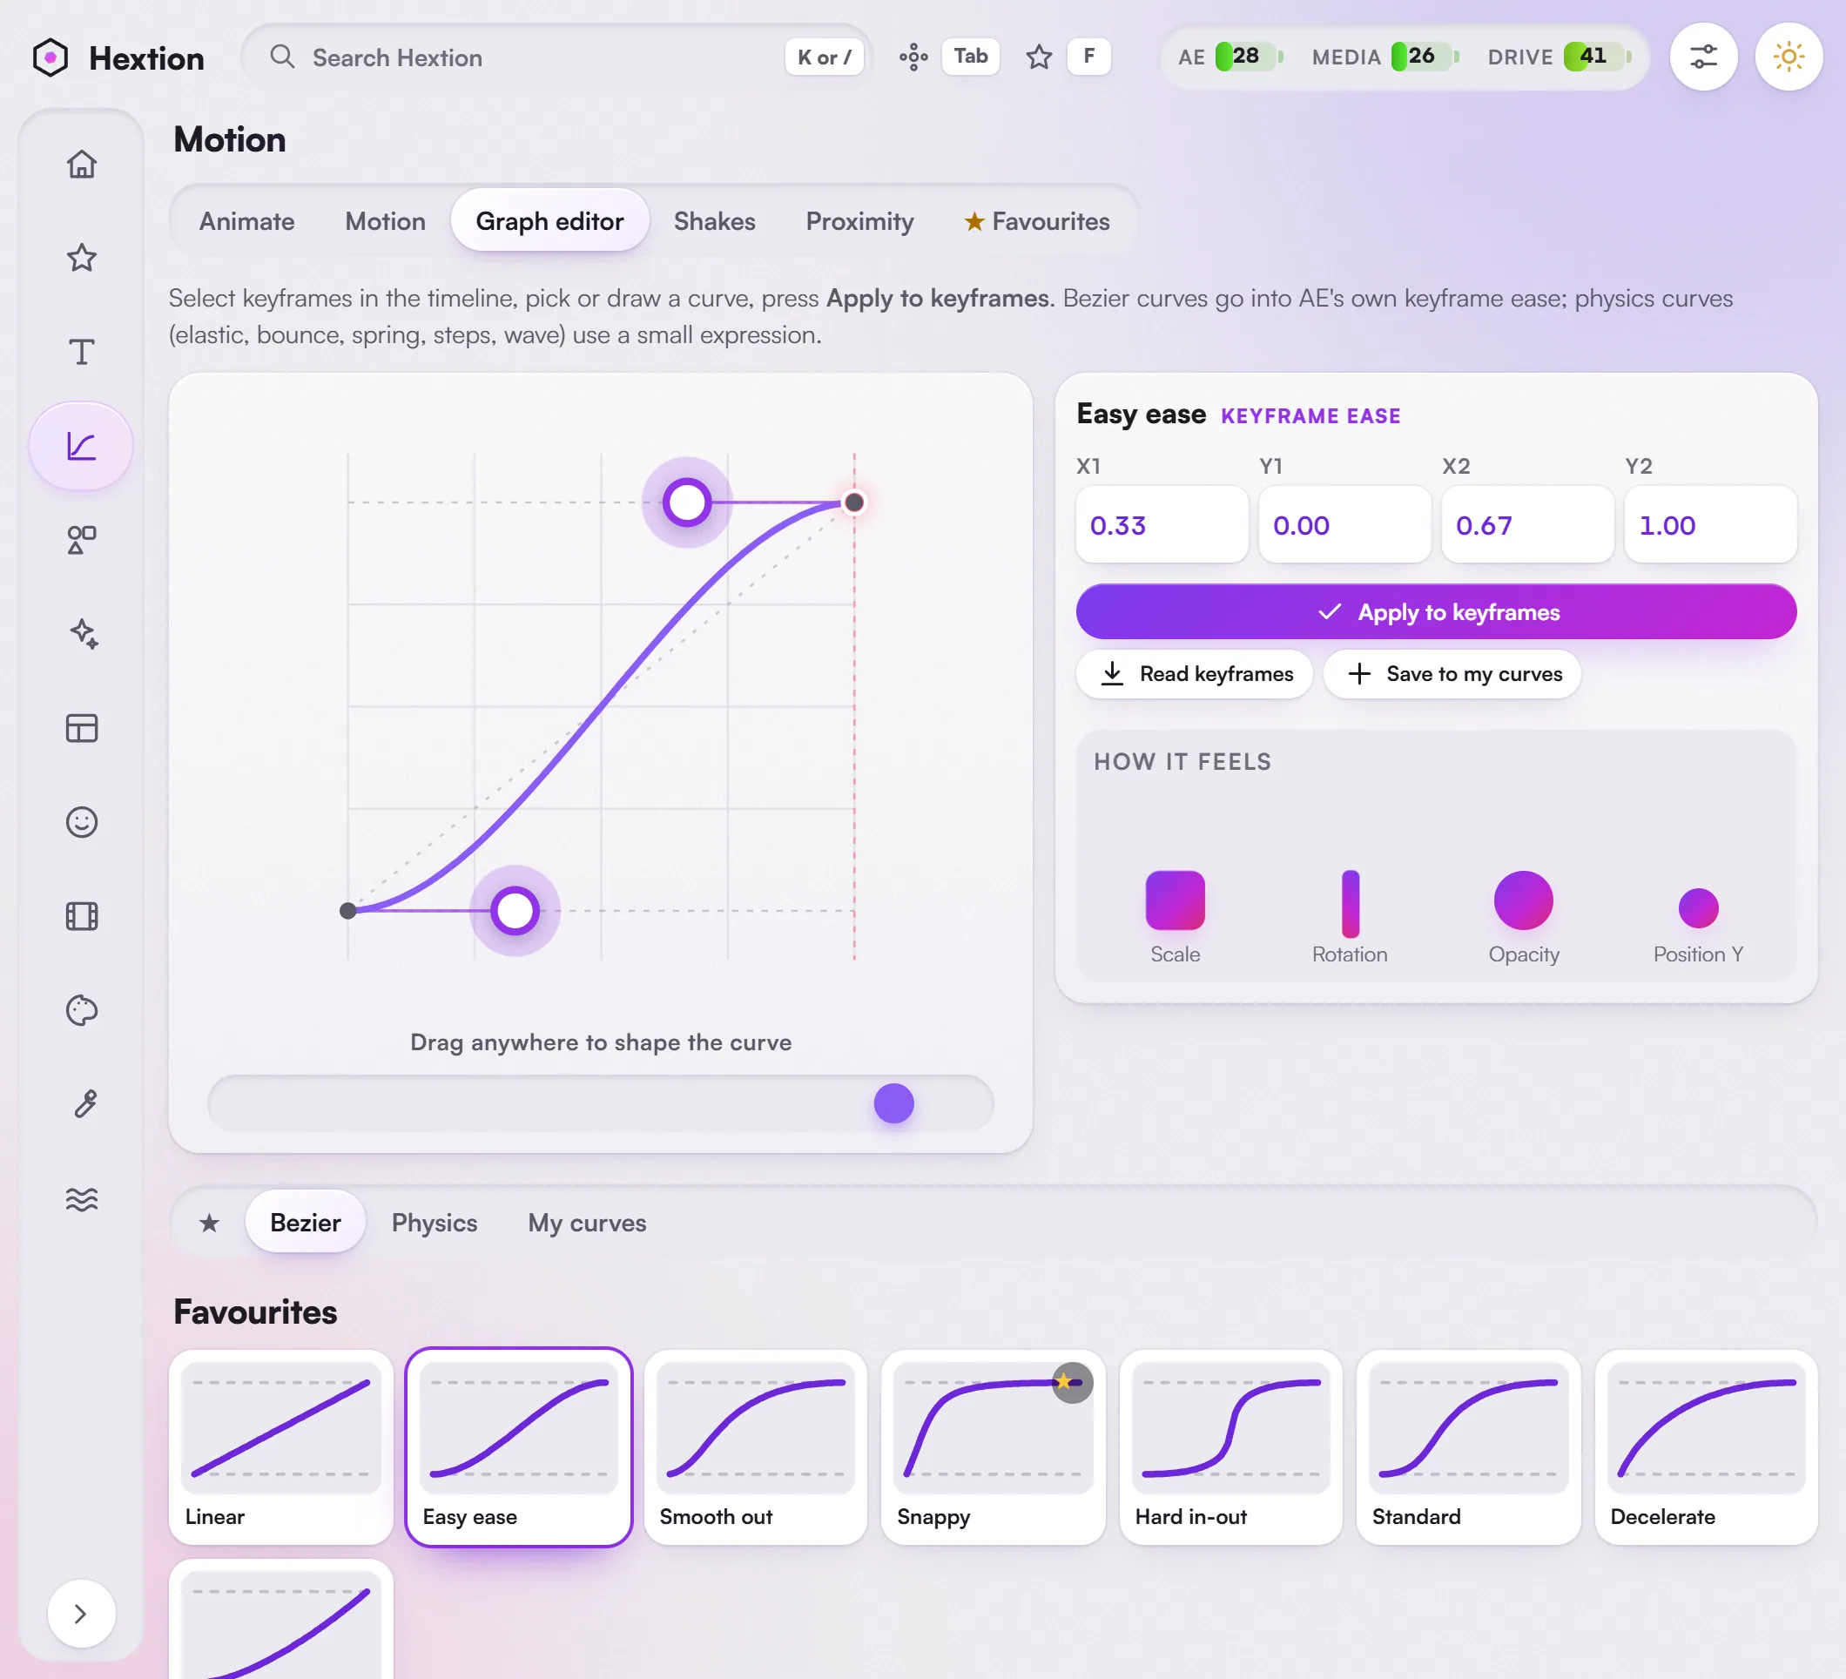The width and height of the screenshot is (1846, 1679).
Task: Expand the sidebar with the chevron button
Action: coord(82,1613)
